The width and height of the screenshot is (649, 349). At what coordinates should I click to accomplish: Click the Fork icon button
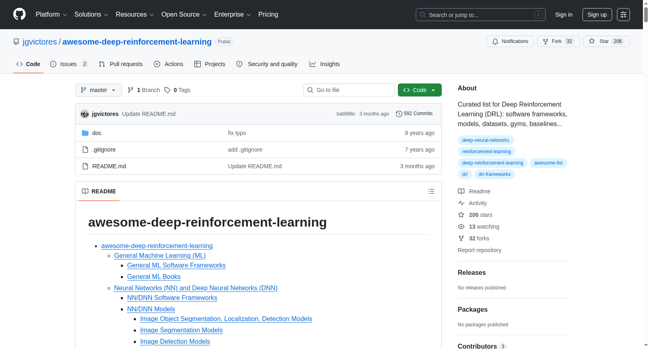pyautogui.click(x=559, y=41)
